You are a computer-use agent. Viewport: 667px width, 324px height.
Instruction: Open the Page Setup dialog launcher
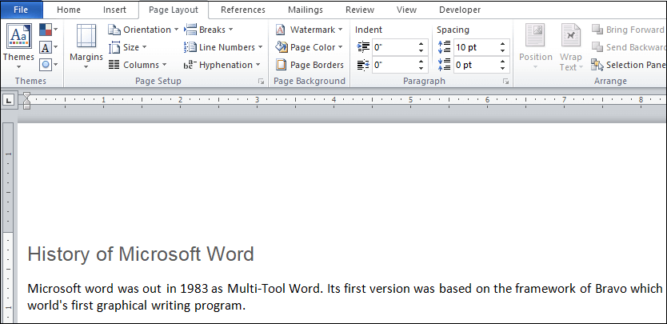coord(261,82)
